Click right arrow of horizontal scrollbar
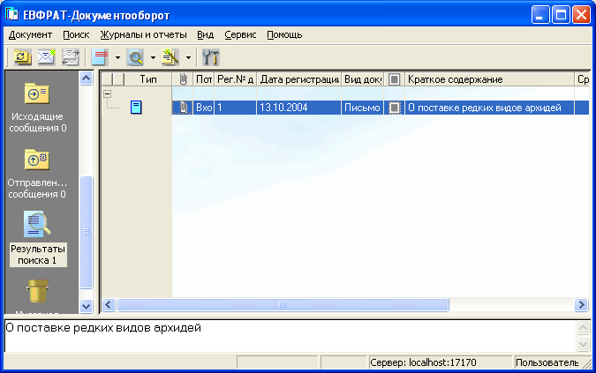The height and width of the screenshot is (373, 596). (581, 305)
